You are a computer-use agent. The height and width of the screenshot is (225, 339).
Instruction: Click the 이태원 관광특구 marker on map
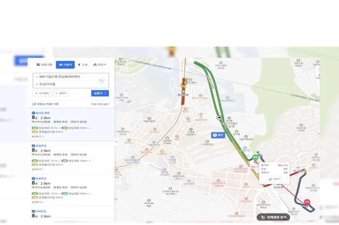[191, 132]
